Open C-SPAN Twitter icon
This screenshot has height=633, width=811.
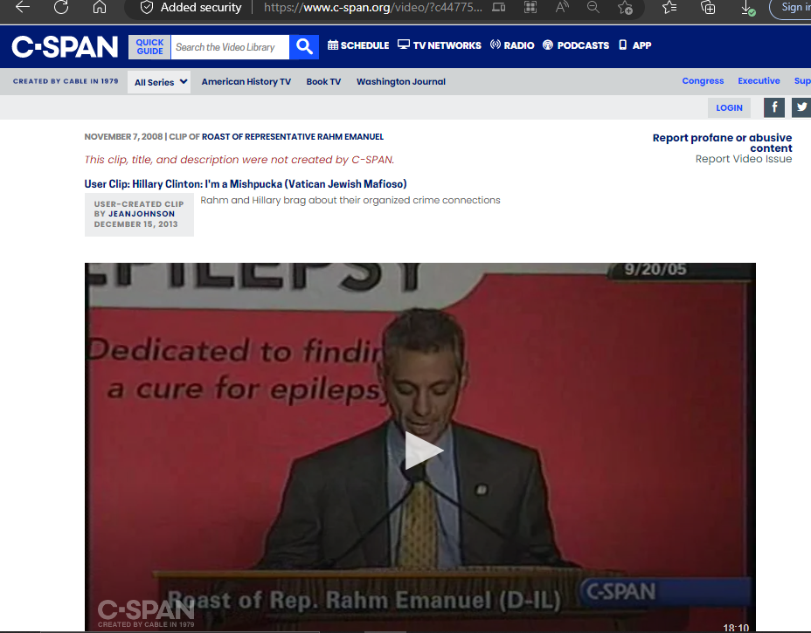pos(801,107)
